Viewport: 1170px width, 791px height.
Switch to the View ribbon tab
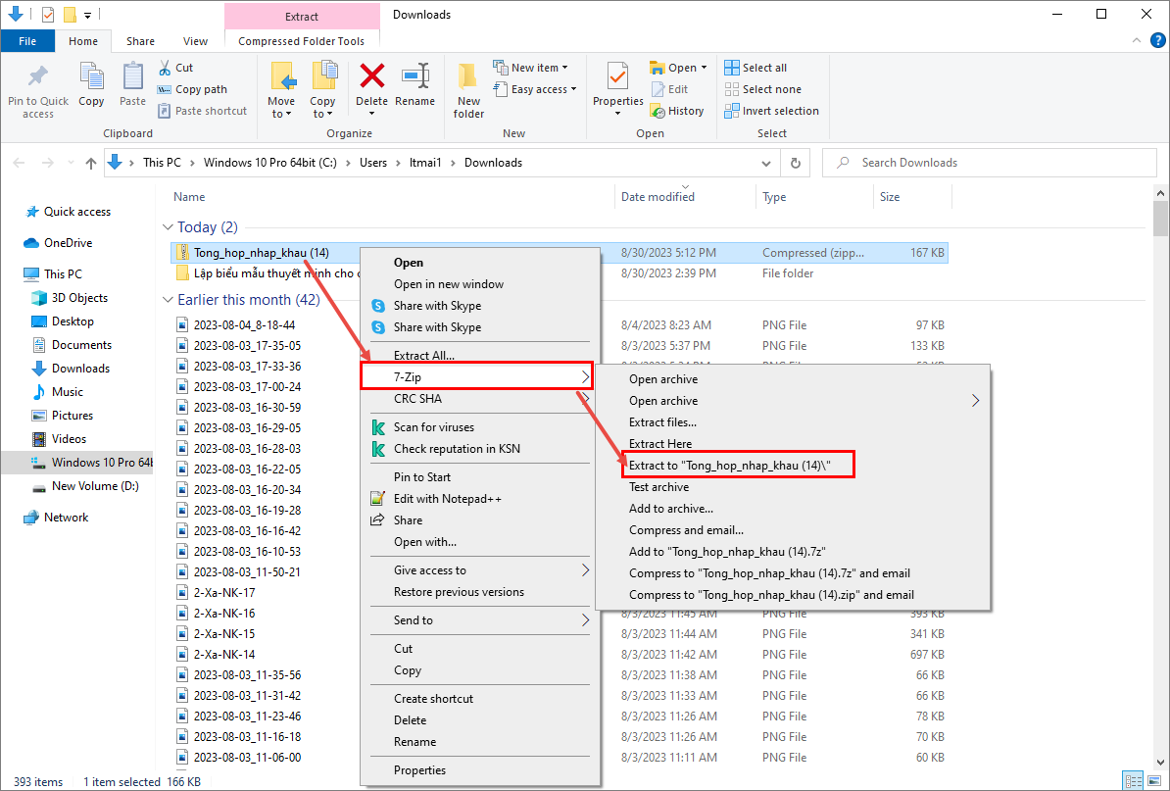pos(195,41)
